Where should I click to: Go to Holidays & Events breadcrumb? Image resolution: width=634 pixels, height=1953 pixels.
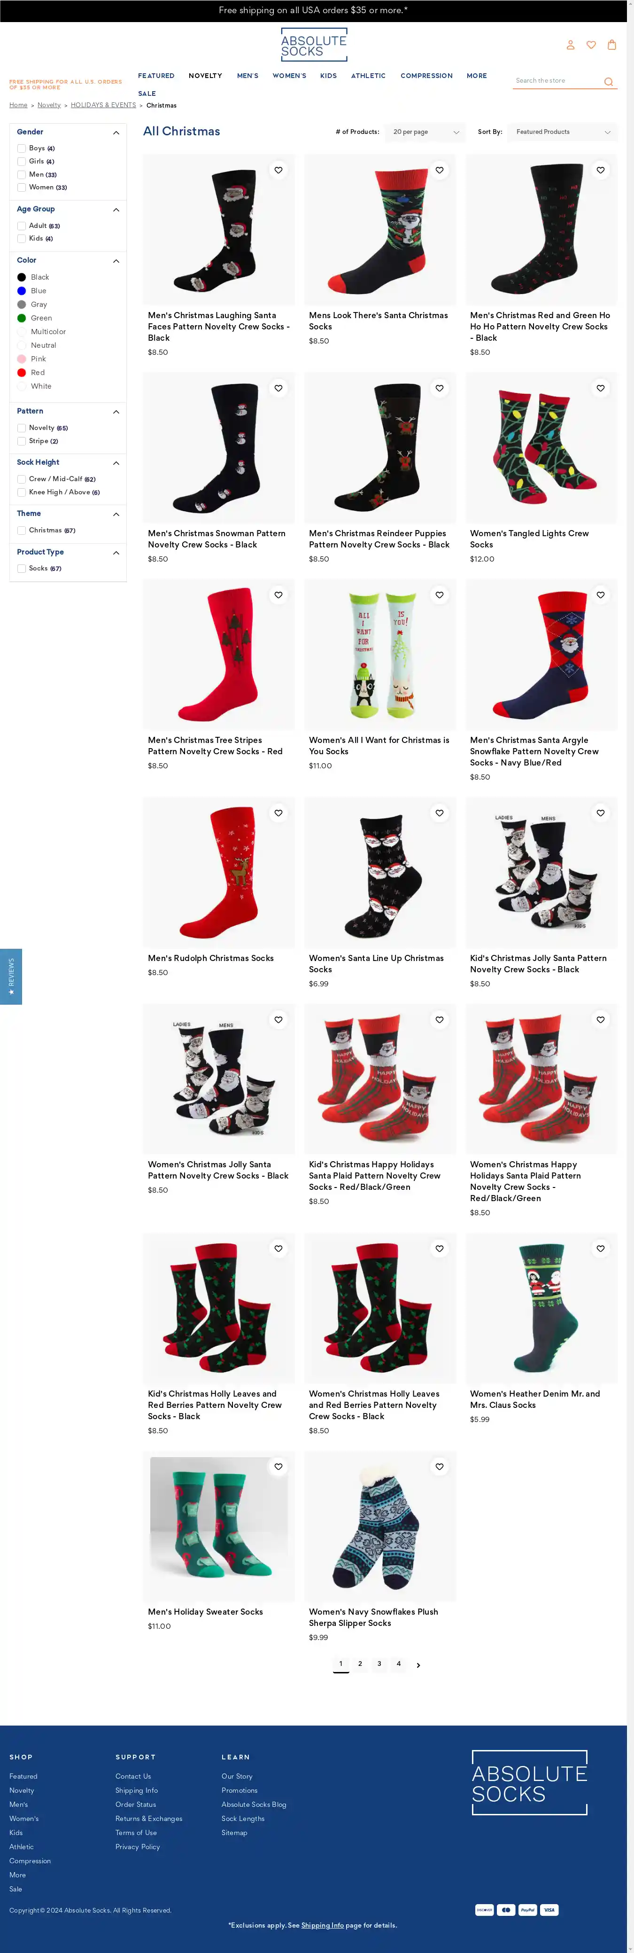click(x=103, y=105)
